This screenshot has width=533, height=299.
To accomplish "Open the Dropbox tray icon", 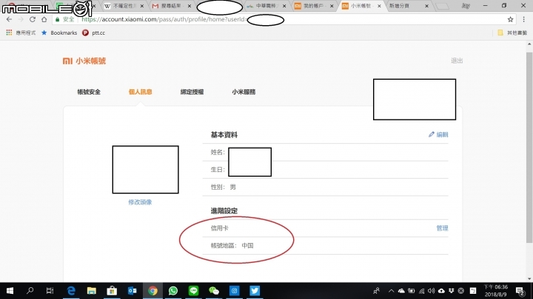I will 451,291.
